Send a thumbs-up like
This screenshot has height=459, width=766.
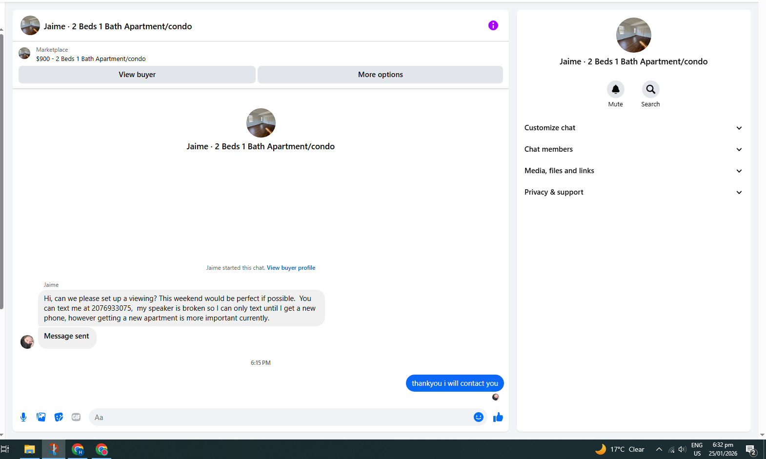(498, 417)
